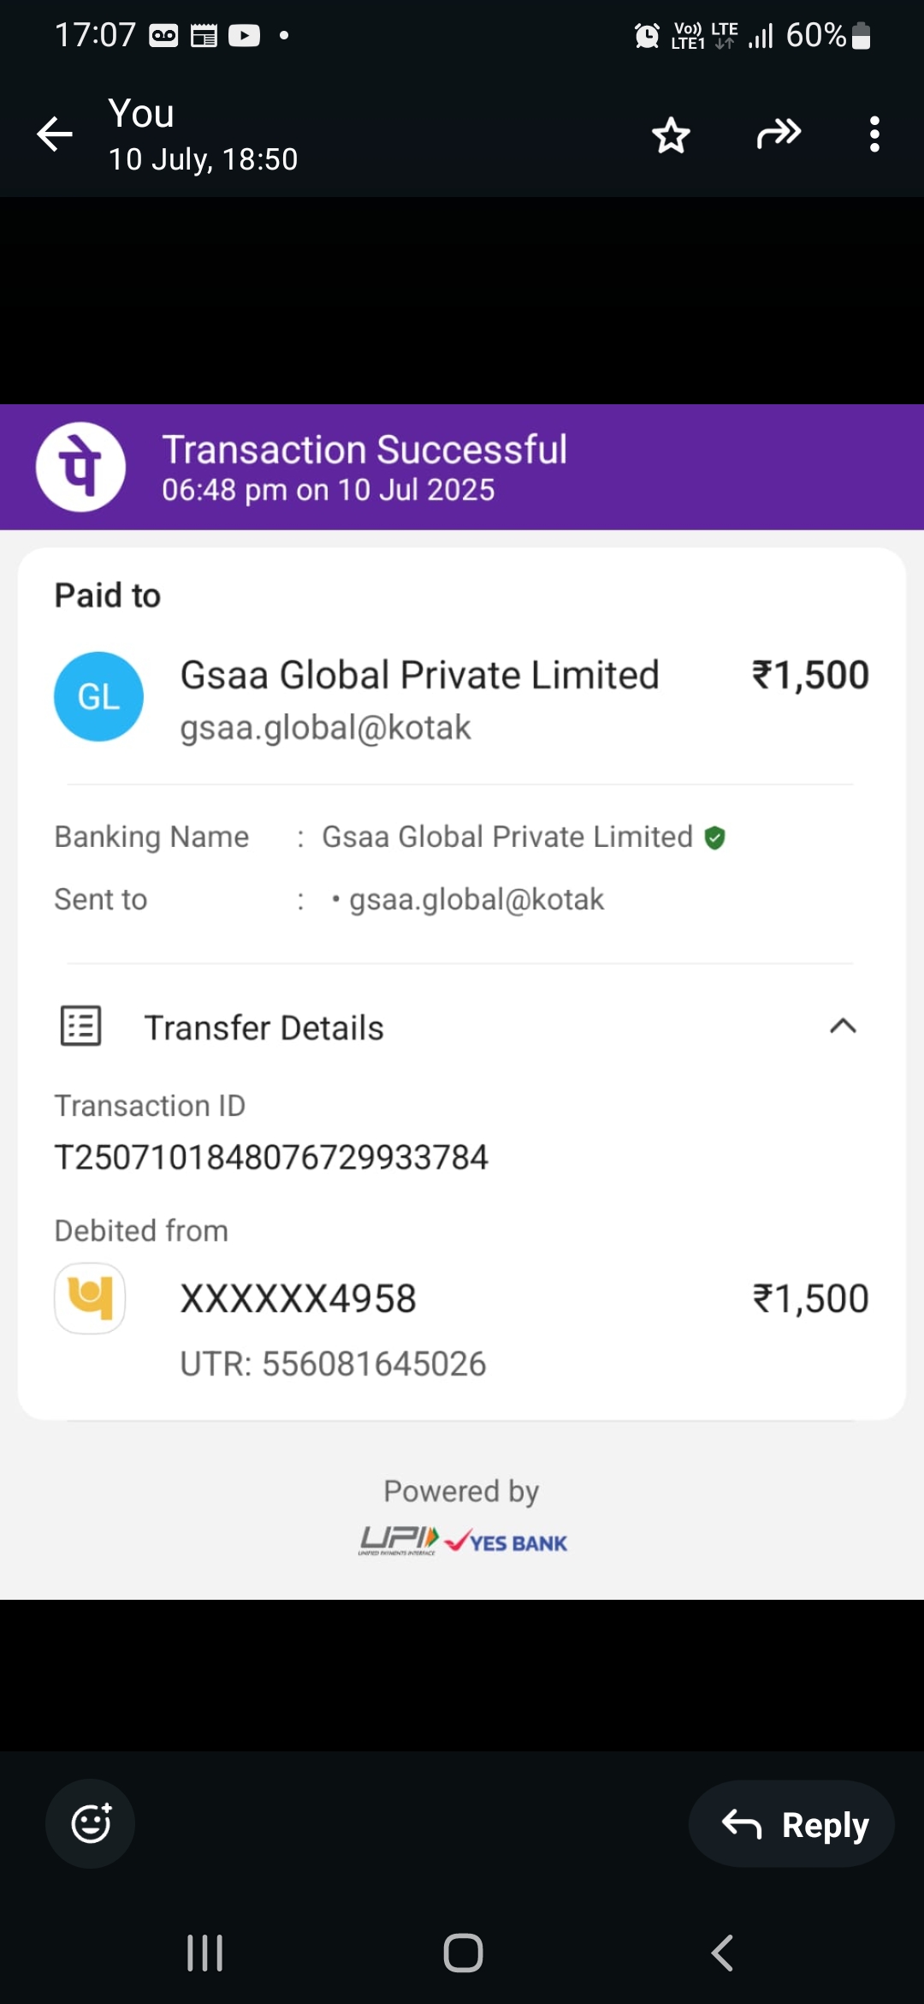Tap the green verified shield badge
This screenshot has width=924, height=2004.
(715, 838)
